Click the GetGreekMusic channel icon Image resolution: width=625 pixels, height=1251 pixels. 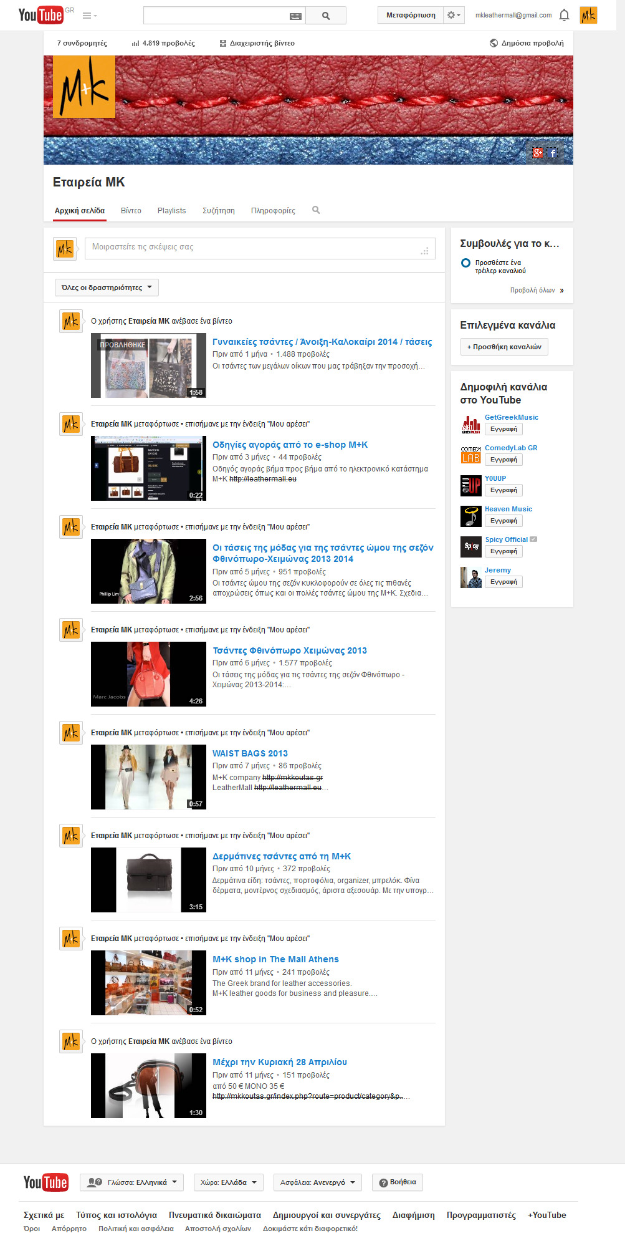point(470,425)
